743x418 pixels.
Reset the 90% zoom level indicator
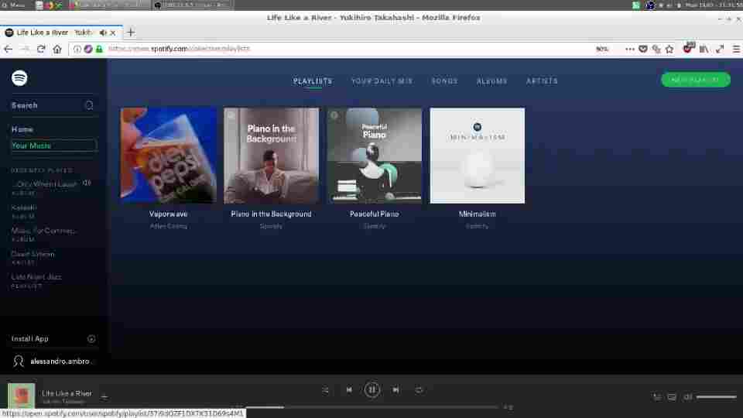pyautogui.click(x=602, y=49)
